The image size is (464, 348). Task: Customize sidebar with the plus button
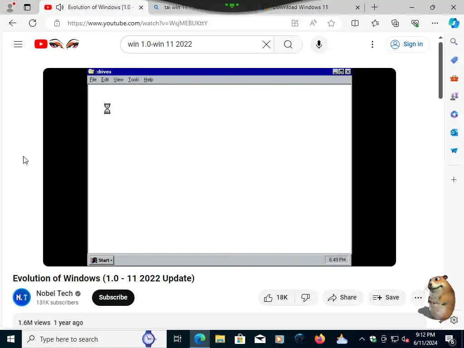[x=454, y=179]
